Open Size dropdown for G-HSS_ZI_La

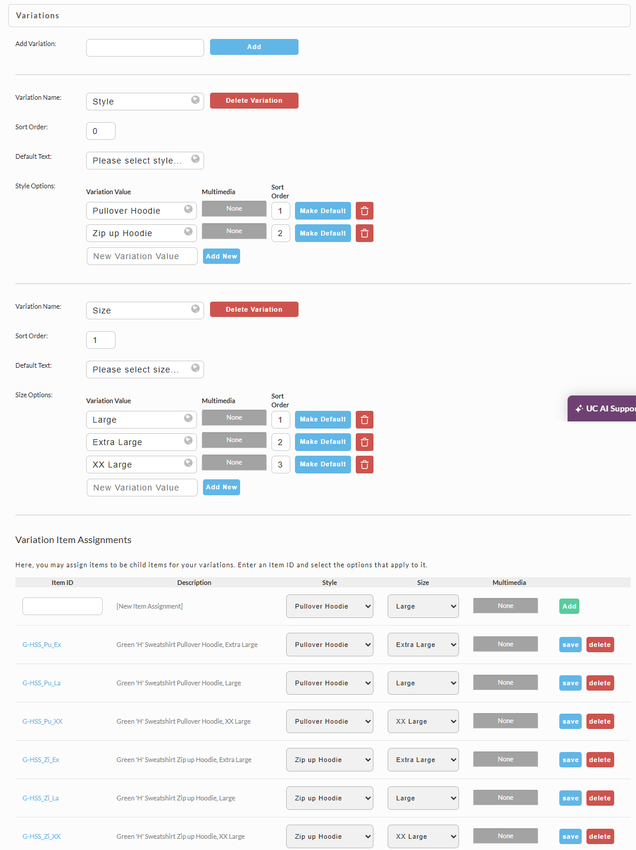(423, 798)
